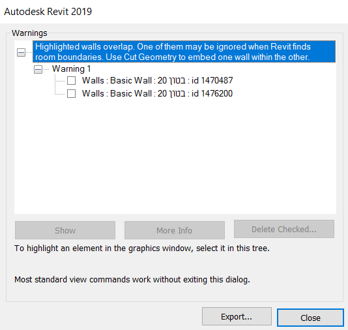Export the warnings list

click(237, 316)
